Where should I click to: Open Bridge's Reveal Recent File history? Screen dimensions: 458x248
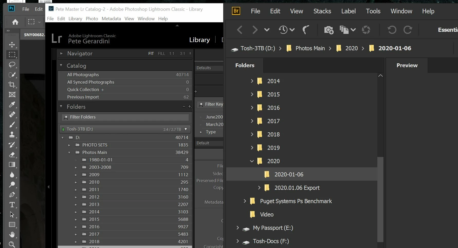(x=286, y=30)
